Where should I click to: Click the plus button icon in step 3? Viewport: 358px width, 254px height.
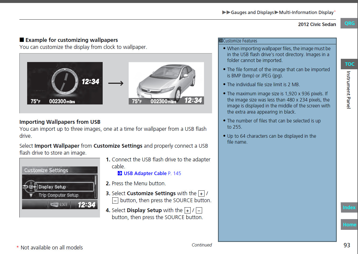(201, 194)
